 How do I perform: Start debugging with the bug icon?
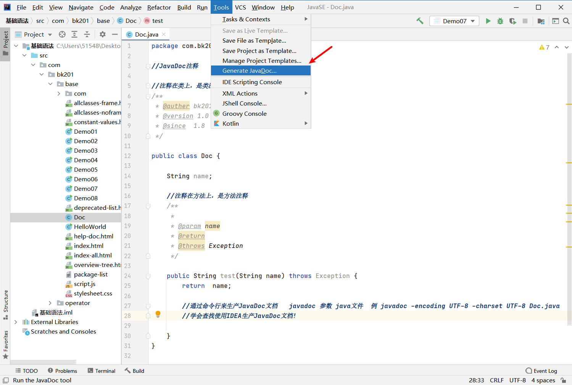500,21
